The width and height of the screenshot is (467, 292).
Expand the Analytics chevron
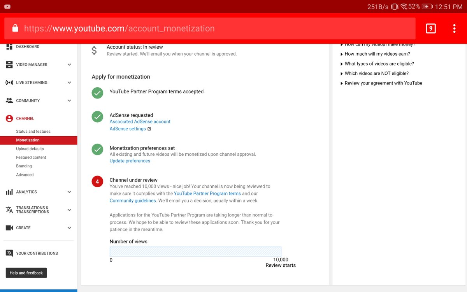point(69,192)
